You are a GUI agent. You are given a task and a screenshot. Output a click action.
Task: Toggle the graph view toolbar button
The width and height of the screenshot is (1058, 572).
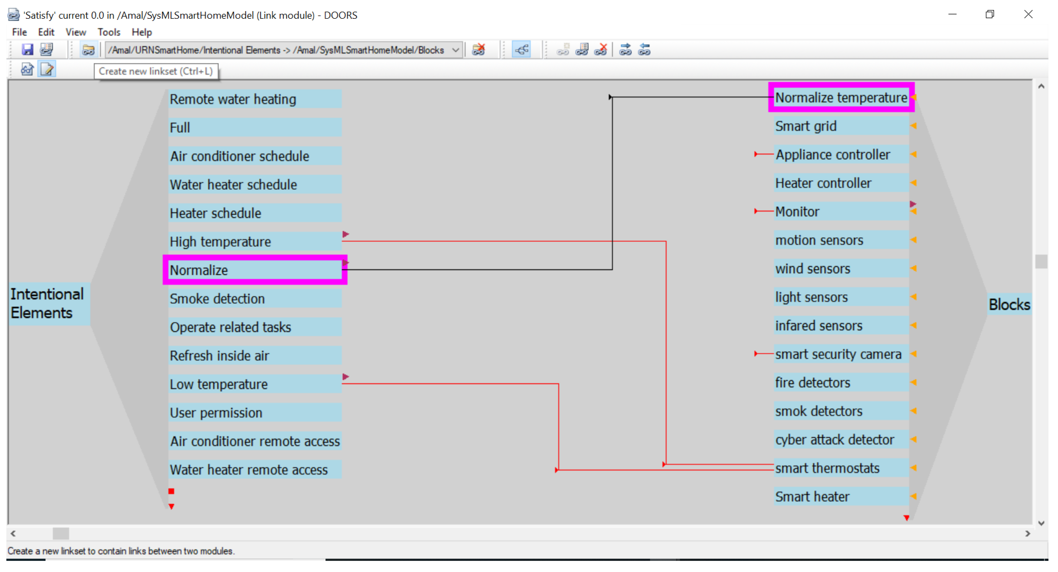pos(522,50)
